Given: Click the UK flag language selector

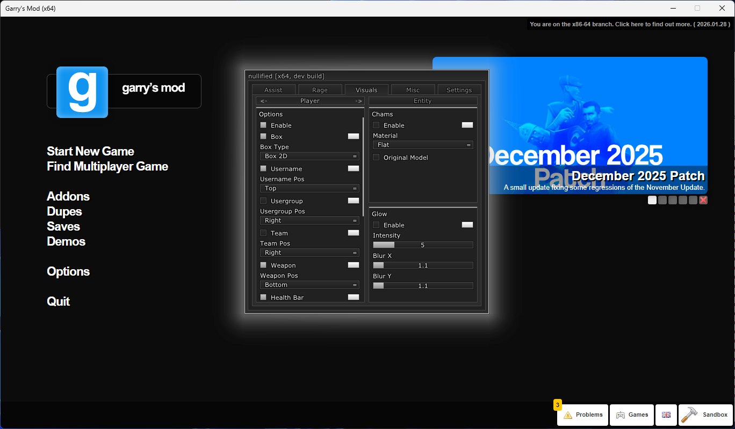Looking at the screenshot, I should (x=666, y=415).
